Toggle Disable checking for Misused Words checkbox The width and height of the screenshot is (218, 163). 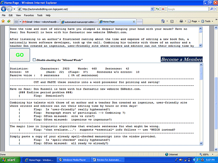[34, 60]
